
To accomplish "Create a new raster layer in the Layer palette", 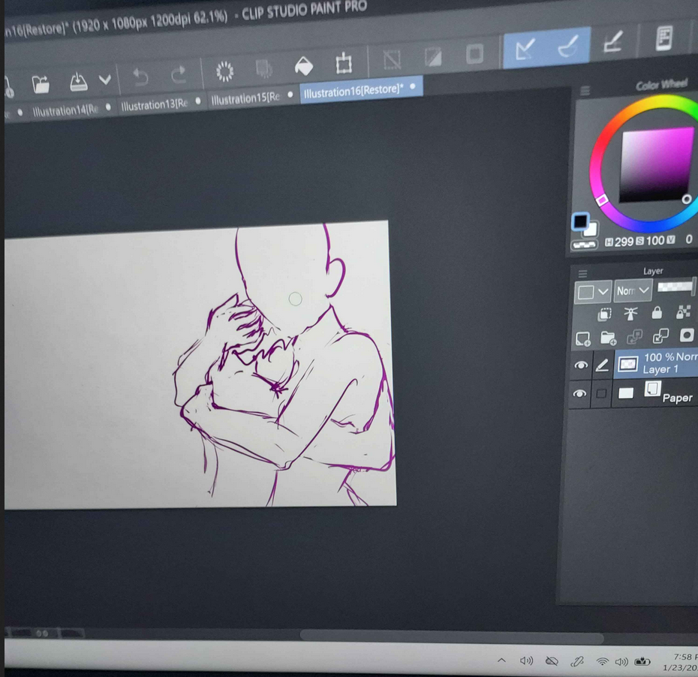I will [x=582, y=338].
